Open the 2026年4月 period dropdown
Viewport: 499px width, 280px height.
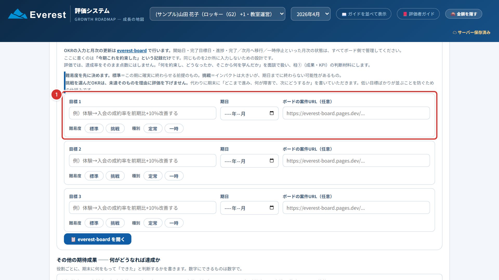pyautogui.click(x=311, y=14)
